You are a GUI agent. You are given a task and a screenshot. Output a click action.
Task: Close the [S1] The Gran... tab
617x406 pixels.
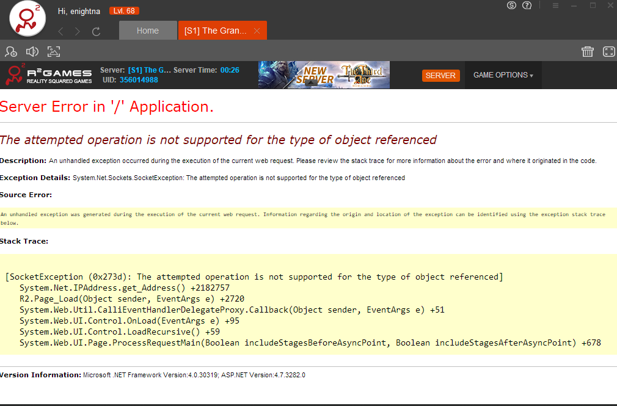pyautogui.click(x=257, y=31)
